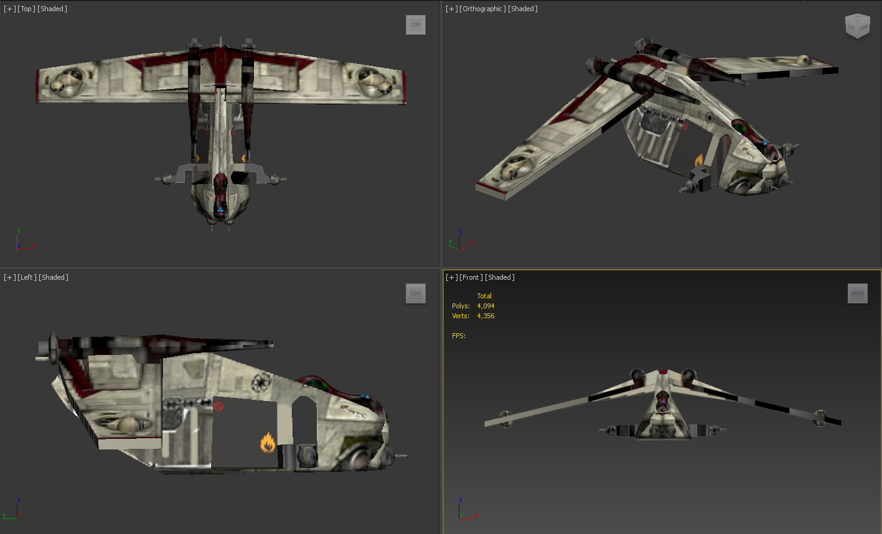
Task: Click the LEFT ViewCube in the Left viewport
Action: point(415,293)
